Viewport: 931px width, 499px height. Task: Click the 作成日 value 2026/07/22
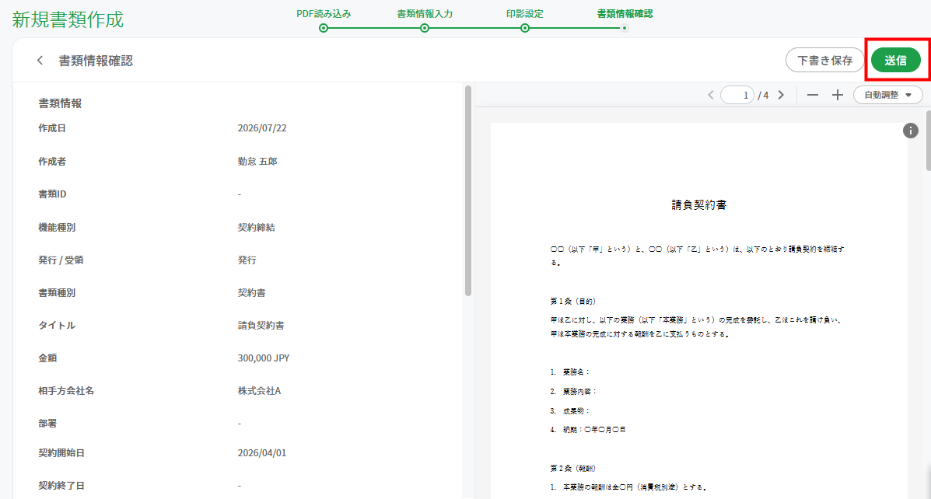(262, 128)
